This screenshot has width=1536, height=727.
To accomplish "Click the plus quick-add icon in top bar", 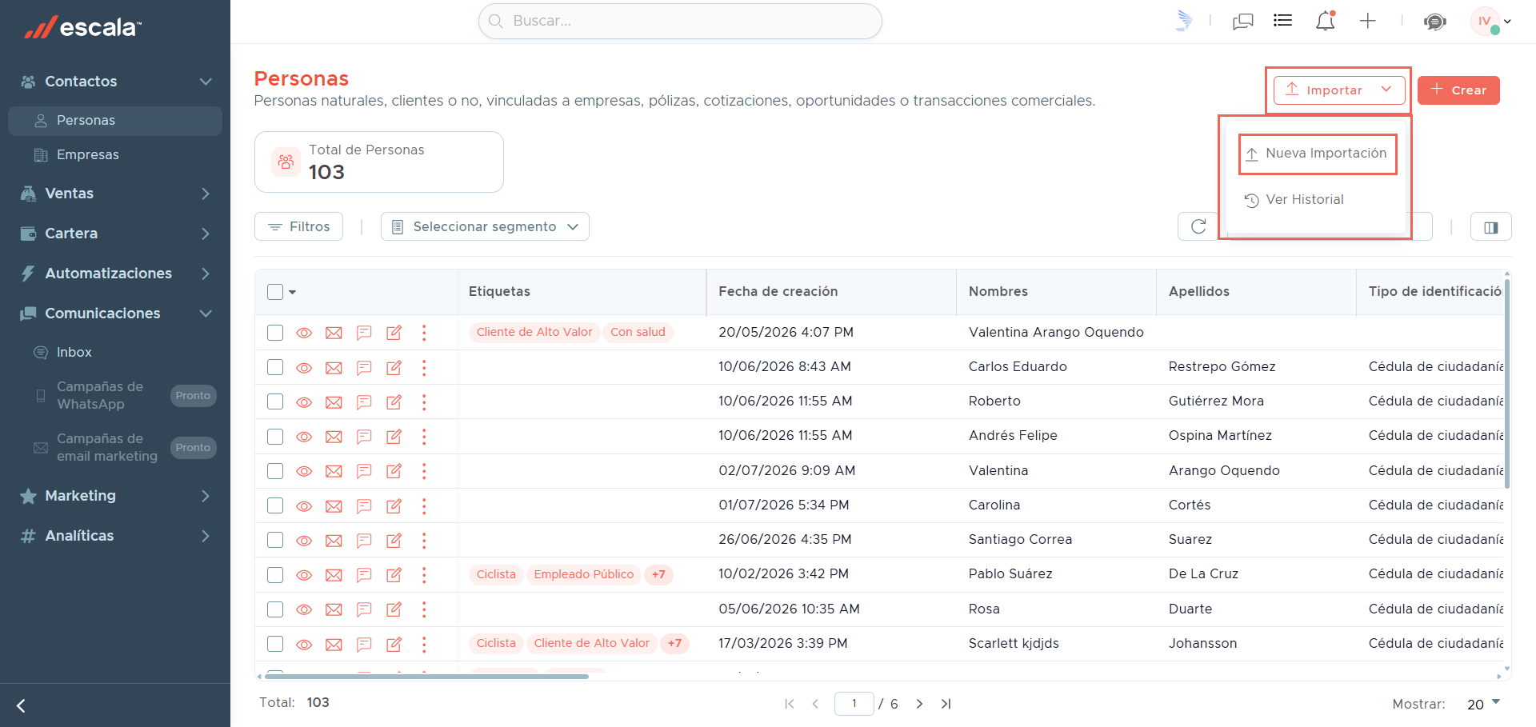I will 1368,22.
